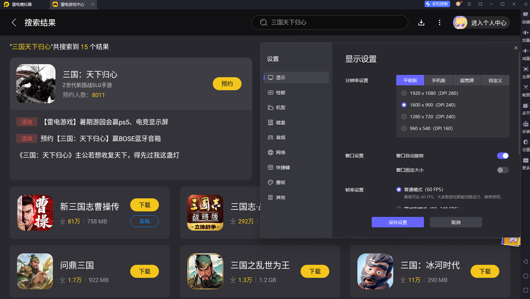
Task: Switch to the 雷电模拟器 tab
Action: tap(21, 4)
